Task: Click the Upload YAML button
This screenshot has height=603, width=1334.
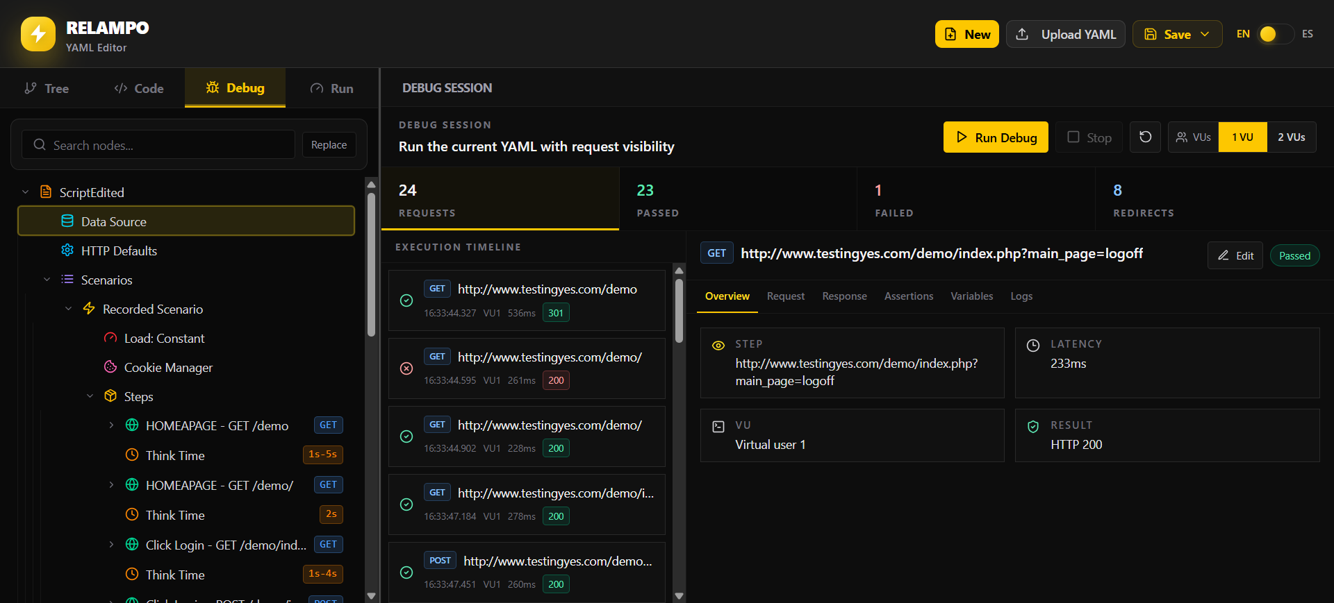Action: 1065,34
